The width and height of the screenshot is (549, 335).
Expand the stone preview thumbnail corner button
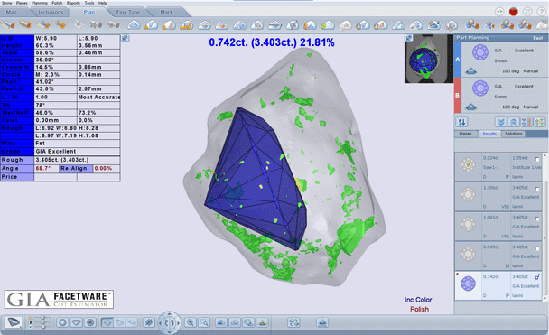(409, 38)
